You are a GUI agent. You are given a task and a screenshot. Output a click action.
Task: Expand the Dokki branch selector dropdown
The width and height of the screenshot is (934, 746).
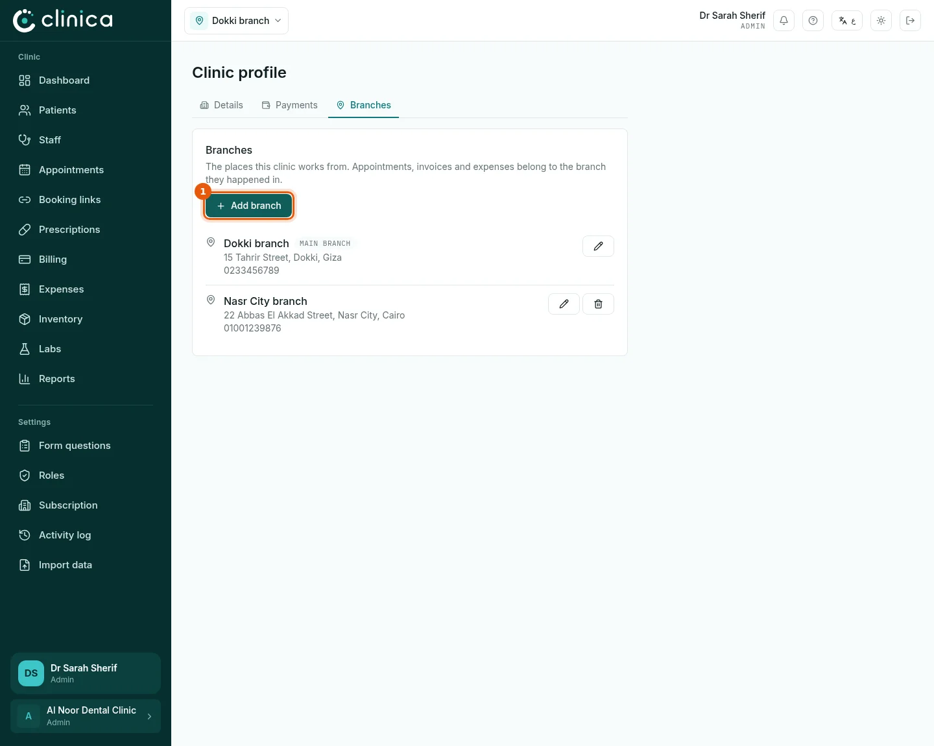(236, 21)
